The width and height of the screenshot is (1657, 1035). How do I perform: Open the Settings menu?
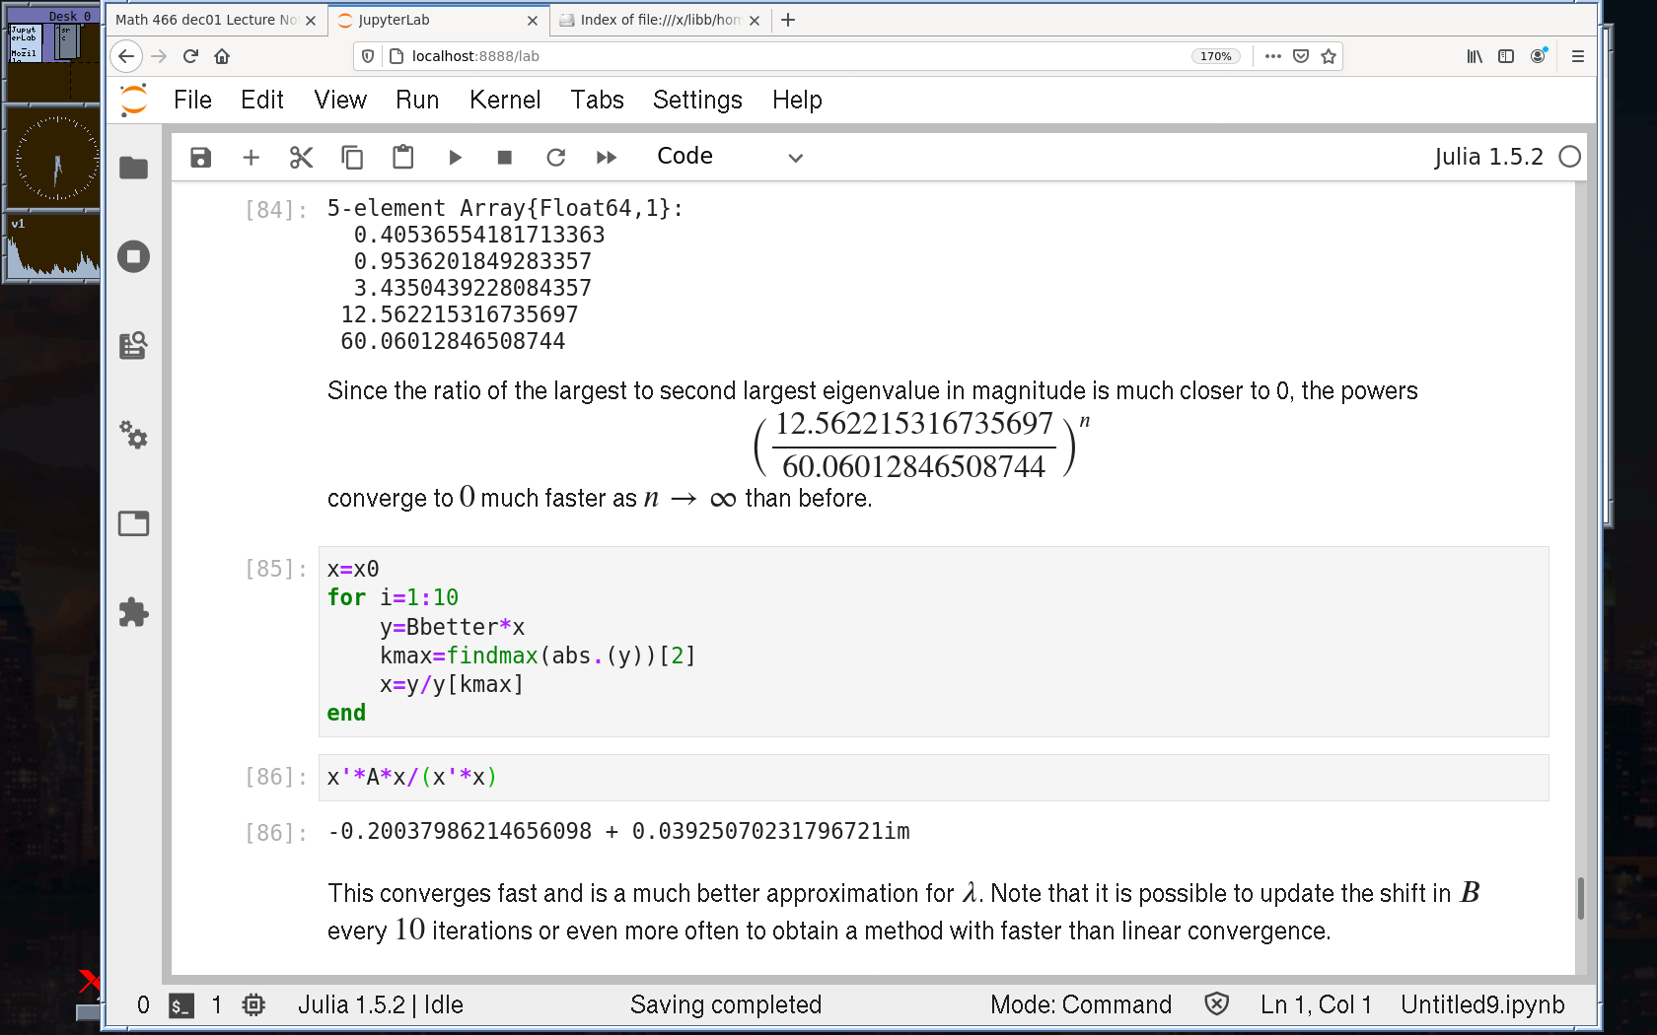697,100
